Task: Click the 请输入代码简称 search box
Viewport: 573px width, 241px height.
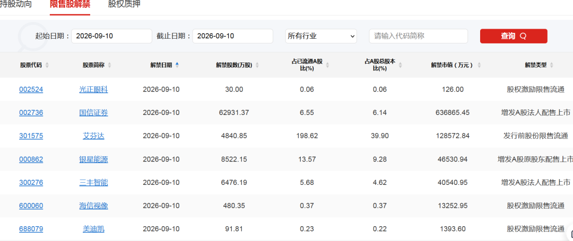Action: click(x=419, y=36)
